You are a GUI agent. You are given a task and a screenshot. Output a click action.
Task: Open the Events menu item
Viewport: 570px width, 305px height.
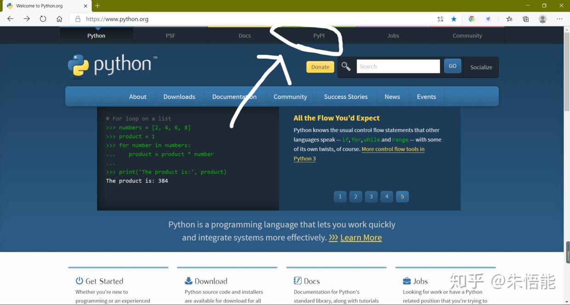click(x=427, y=97)
